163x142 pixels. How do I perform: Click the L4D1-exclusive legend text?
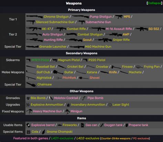pos(62,138)
